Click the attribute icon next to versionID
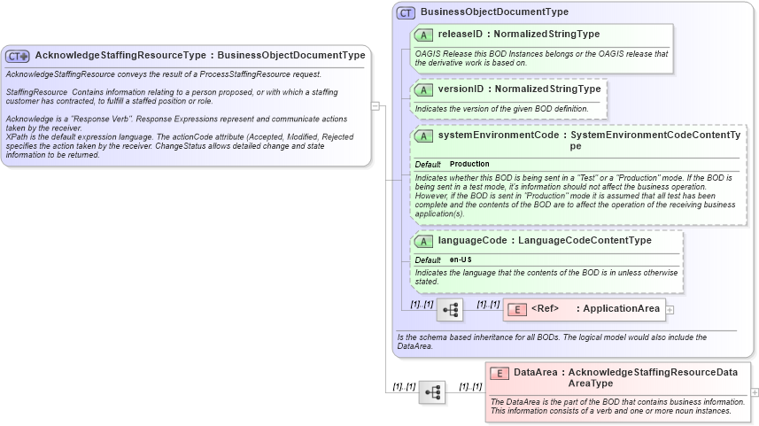This screenshot has height=426, width=759. (x=423, y=90)
